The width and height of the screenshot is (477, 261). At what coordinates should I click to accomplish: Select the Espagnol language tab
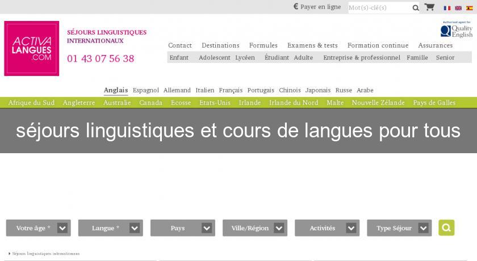tap(146, 90)
